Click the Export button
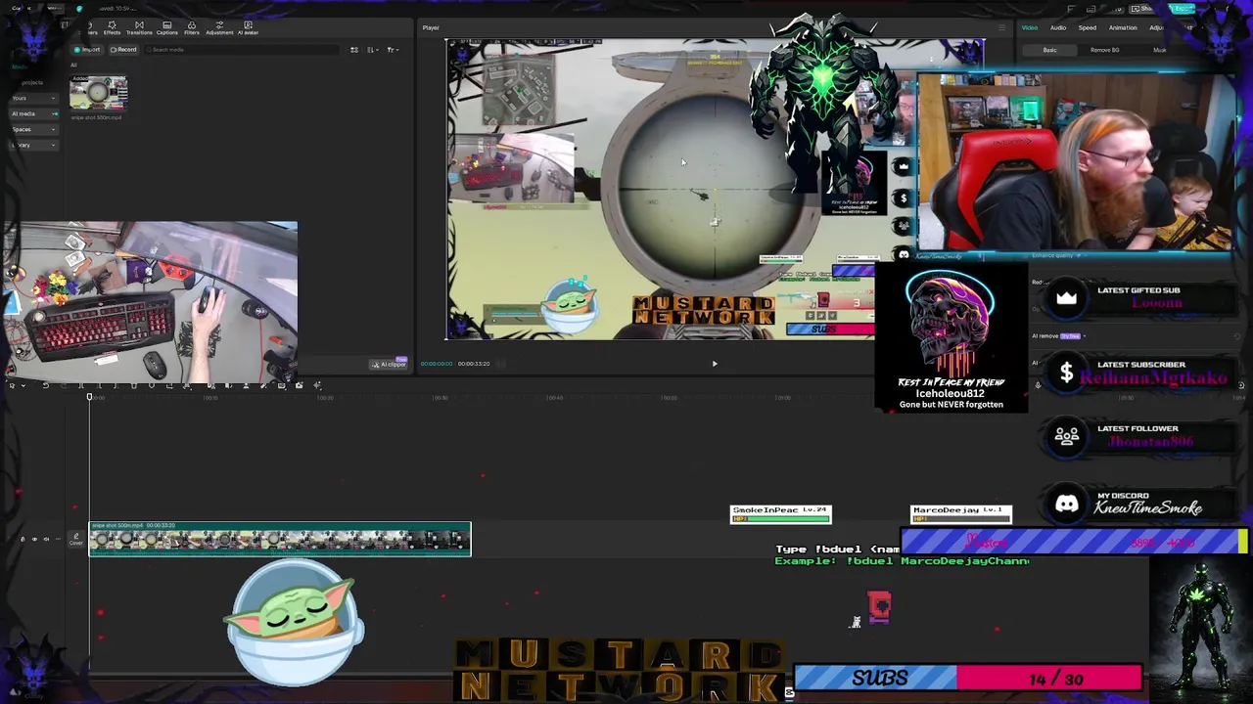This screenshot has width=1253, height=704. (1183, 9)
